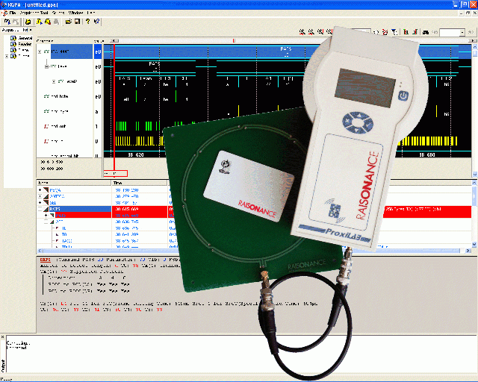
Task: Click the yellow refresh icon in toolbar
Action: click(x=28, y=22)
